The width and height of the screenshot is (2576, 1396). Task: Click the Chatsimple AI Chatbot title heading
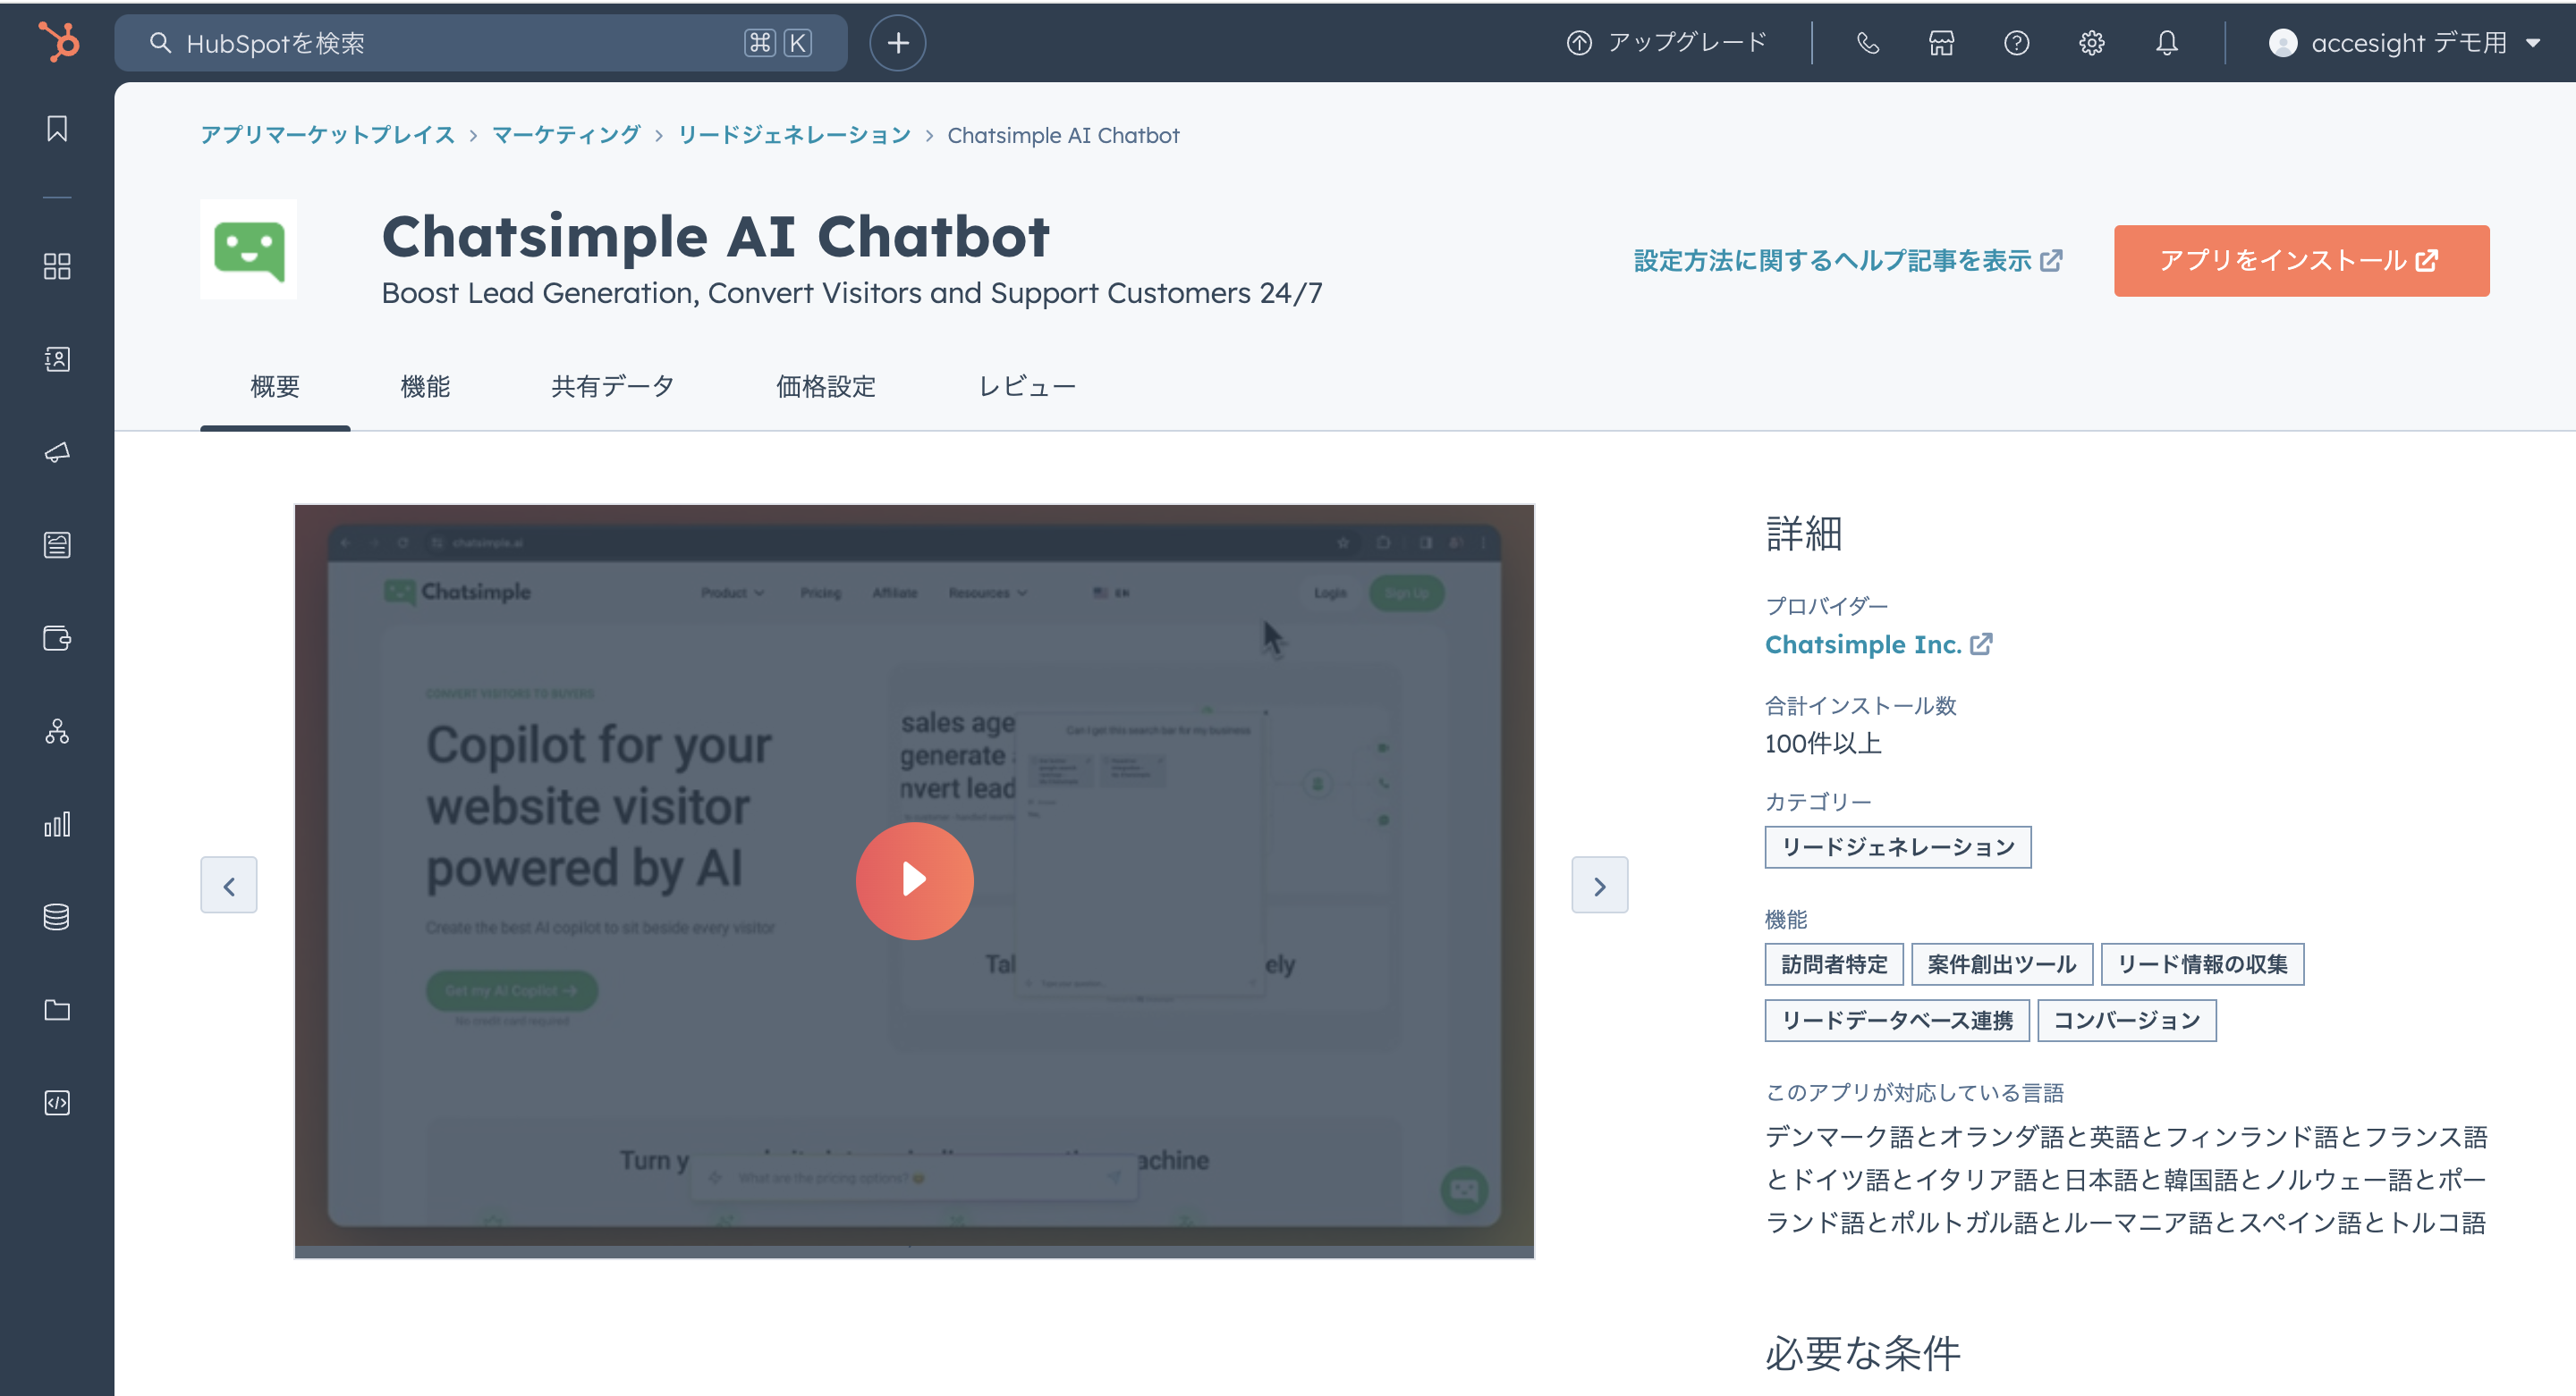(716, 236)
